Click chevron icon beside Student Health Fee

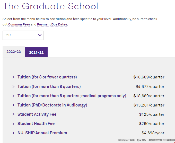pos(13,124)
